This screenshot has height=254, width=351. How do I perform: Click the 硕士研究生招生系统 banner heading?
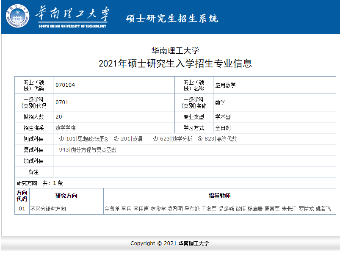tap(172, 18)
